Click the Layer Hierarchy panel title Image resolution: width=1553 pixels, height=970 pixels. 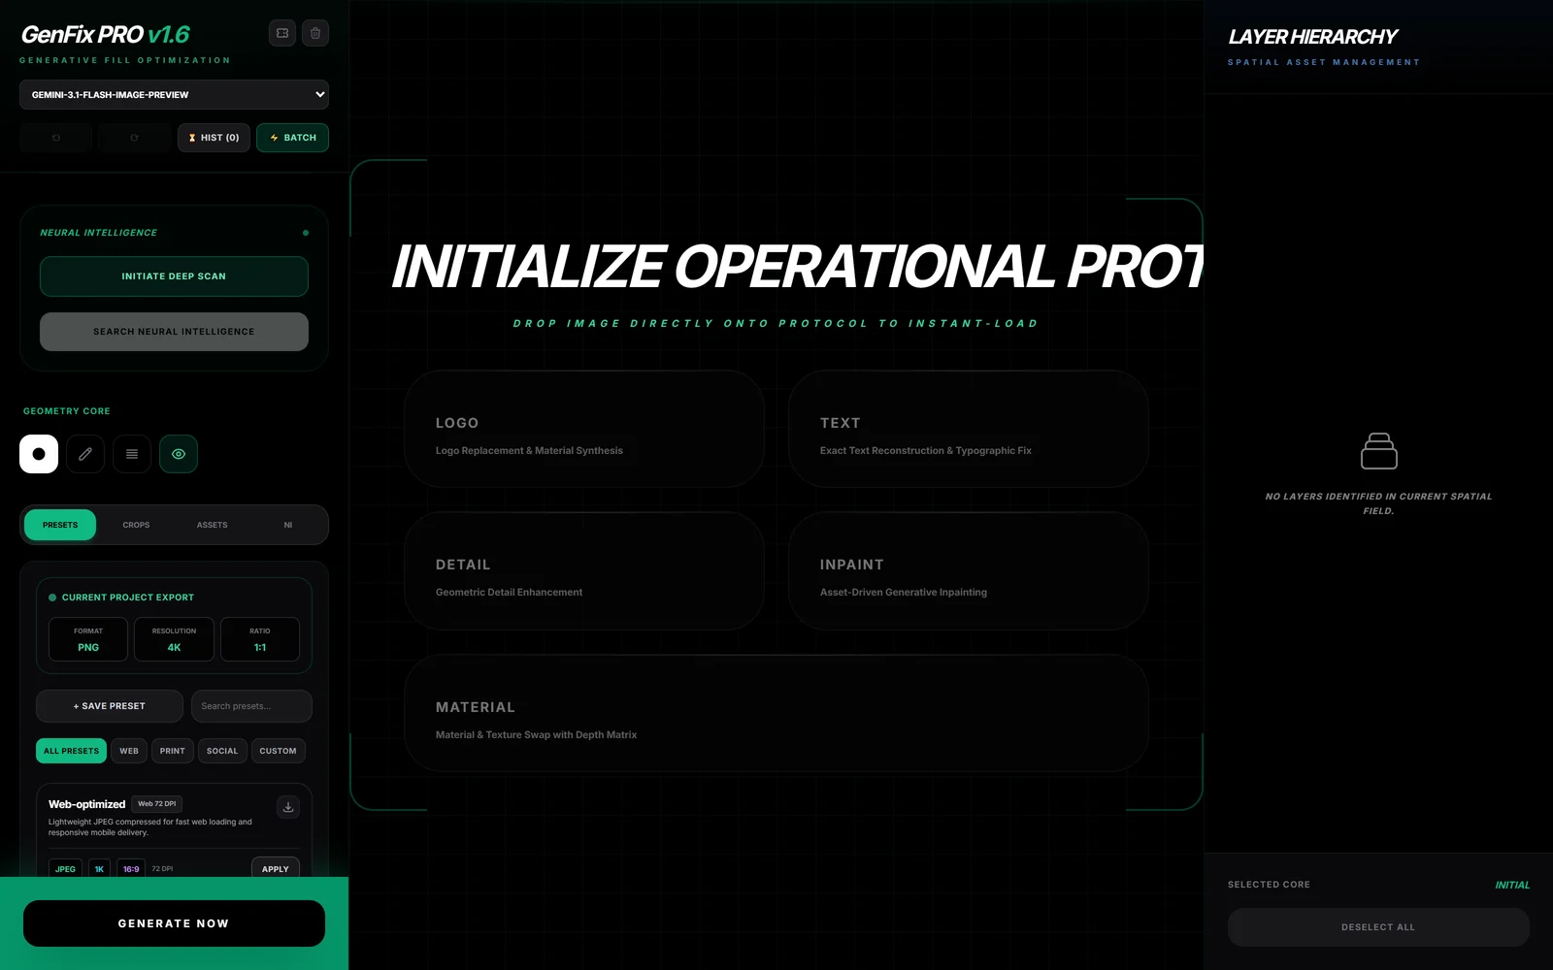[1312, 37]
